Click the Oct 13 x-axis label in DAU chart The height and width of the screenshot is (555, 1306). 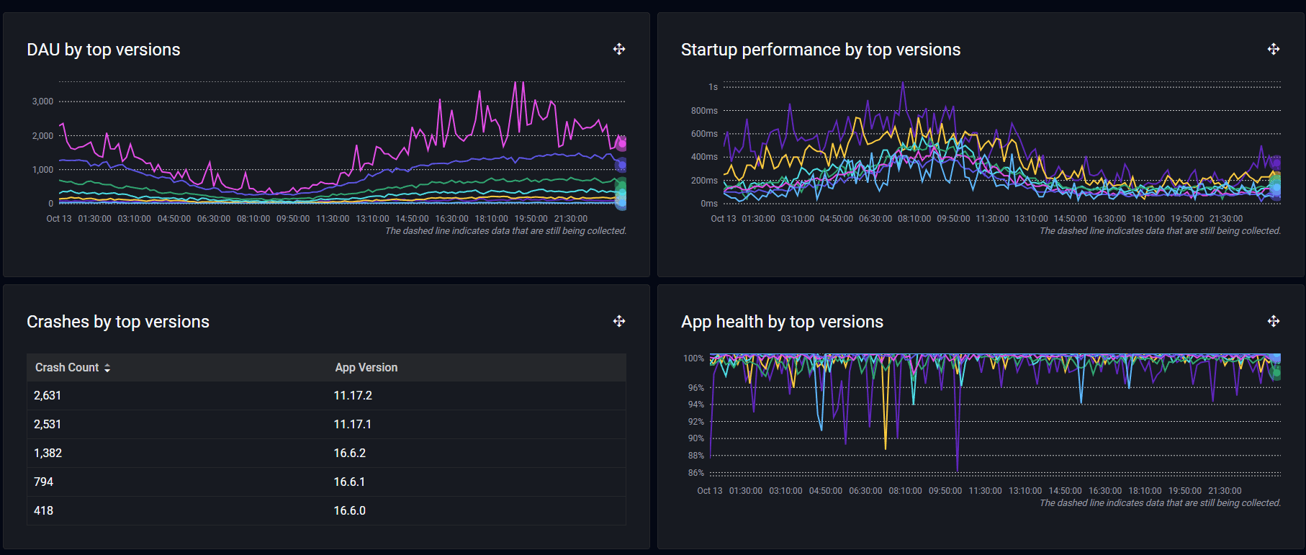pyautogui.click(x=59, y=219)
